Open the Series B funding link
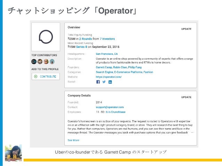222x166 pixels. click(81, 47)
